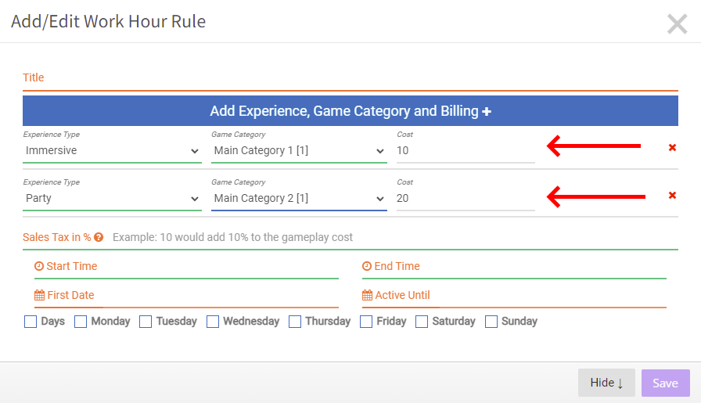Remove the Immersive experience row with red X
701x403 pixels.
[x=672, y=148]
